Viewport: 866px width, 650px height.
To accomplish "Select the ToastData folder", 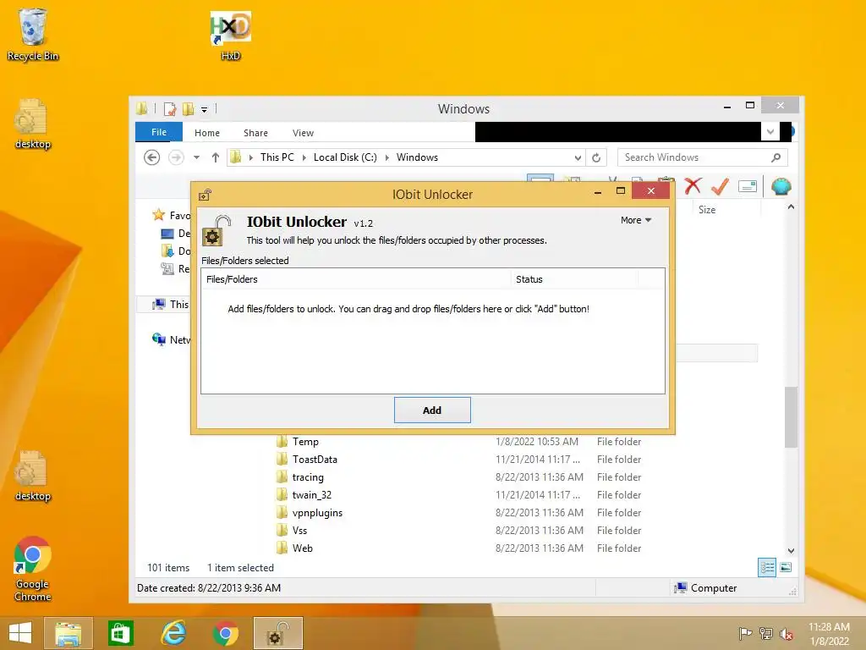I will pos(315,460).
